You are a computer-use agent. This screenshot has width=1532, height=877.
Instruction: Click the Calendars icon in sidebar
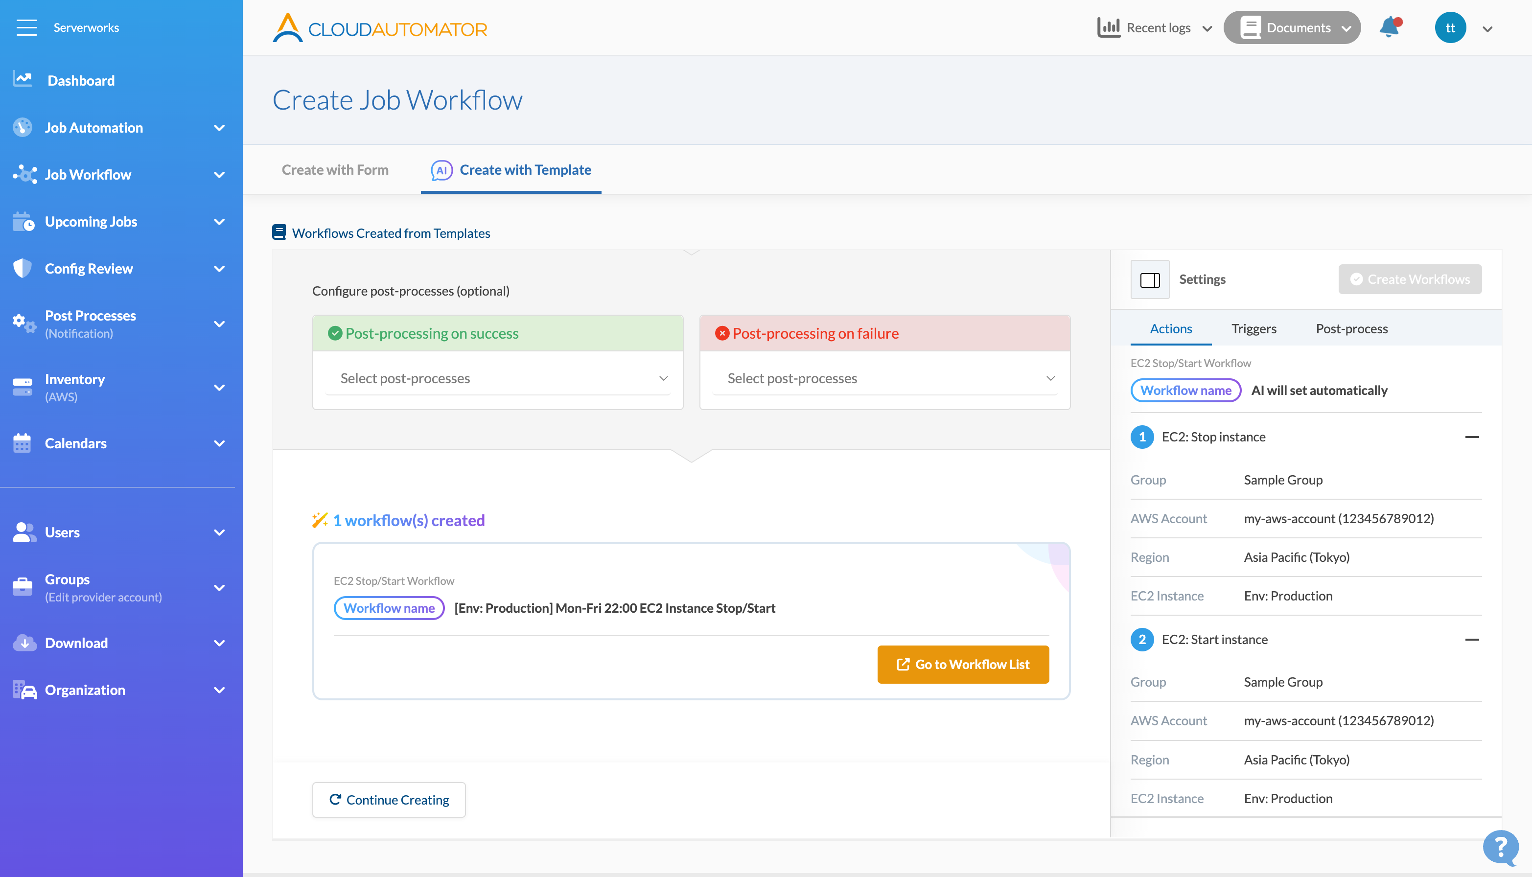point(23,443)
